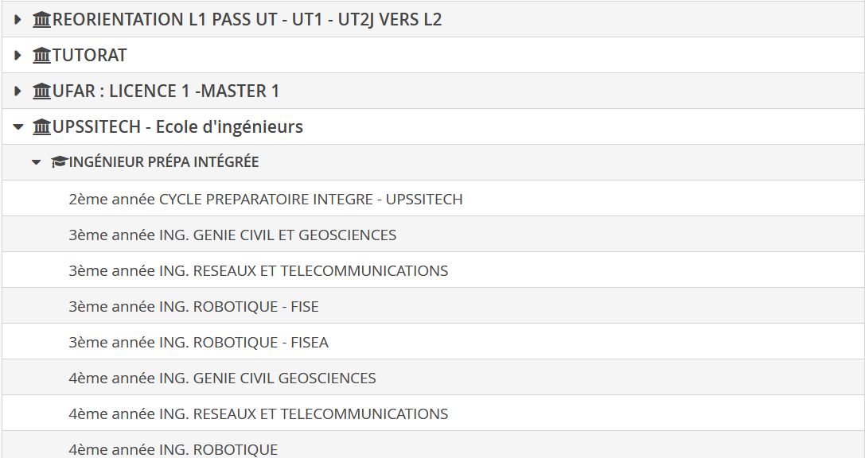Click the institution icon next to UPSSITECH
The height and width of the screenshot is (458, 865).
(x=41, y=127)
